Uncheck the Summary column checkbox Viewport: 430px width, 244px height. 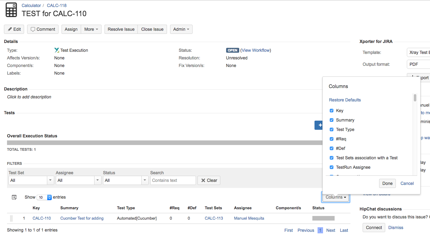pos(332,120)
